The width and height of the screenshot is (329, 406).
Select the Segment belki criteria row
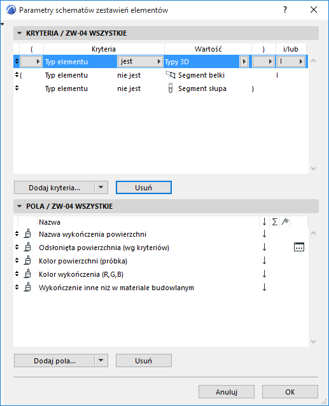(x=160, y=75)
